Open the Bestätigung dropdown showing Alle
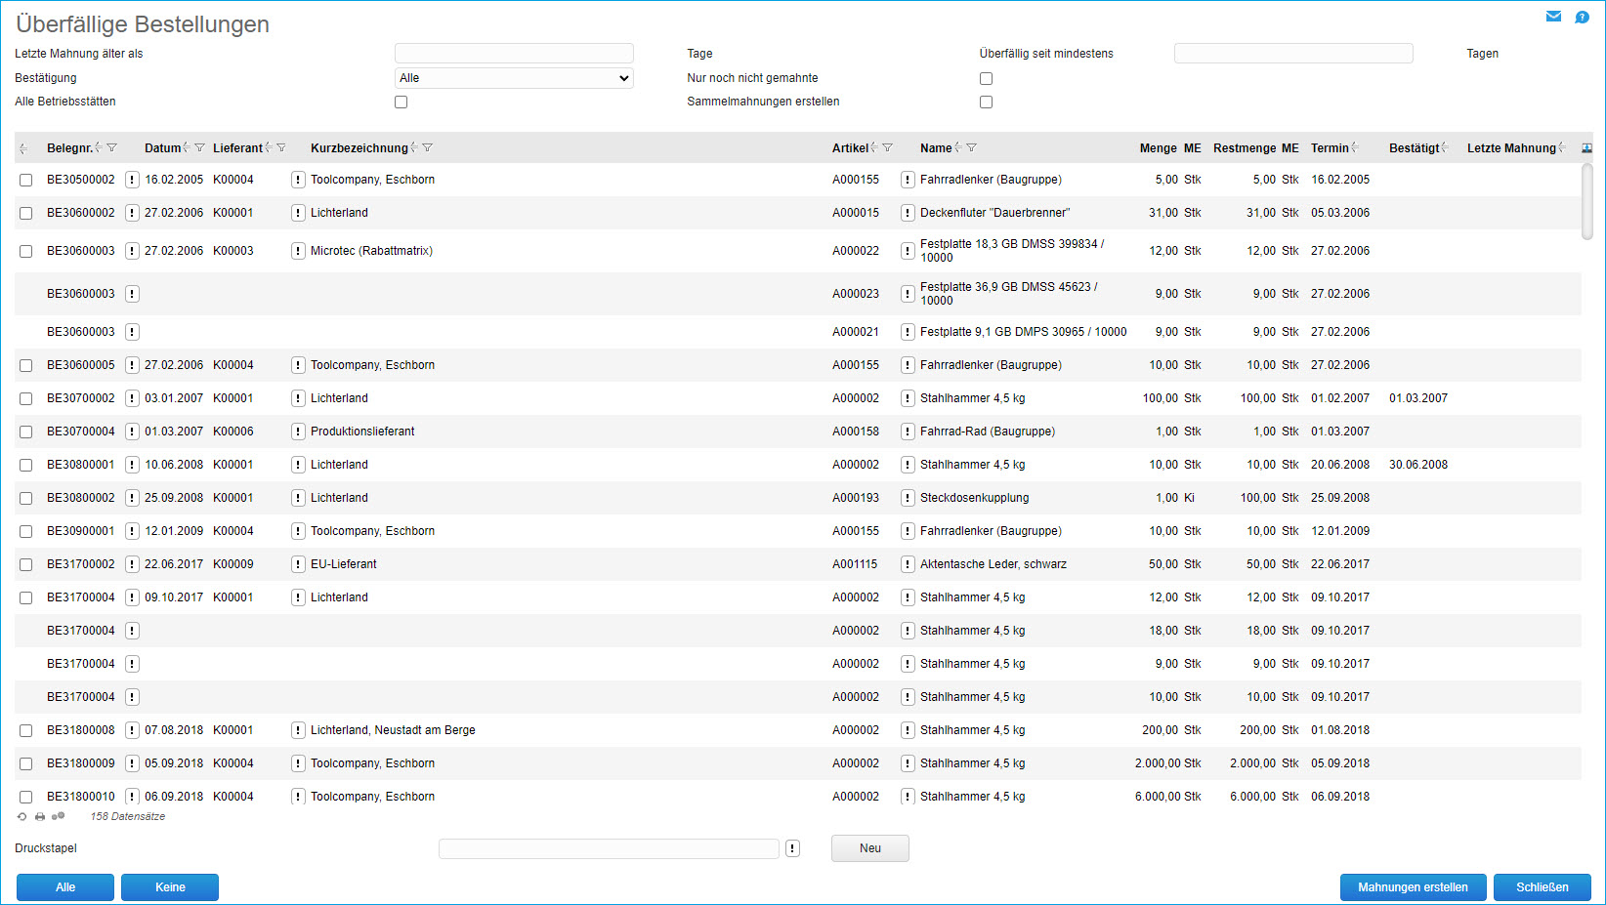 [x=514, y=78]
